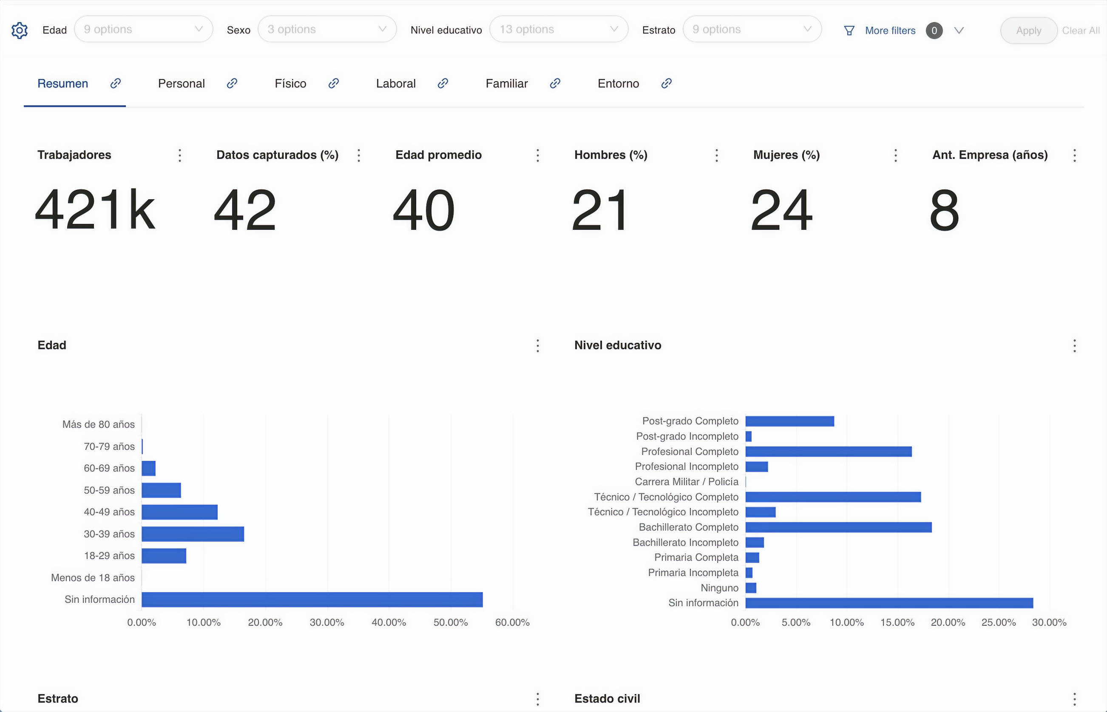Expand the More filters chevron

pos(959,31)
